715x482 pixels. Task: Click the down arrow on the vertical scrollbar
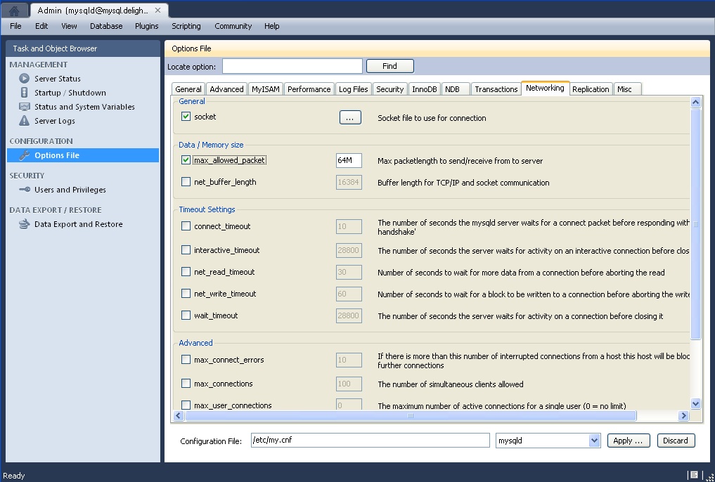(696, 404)
